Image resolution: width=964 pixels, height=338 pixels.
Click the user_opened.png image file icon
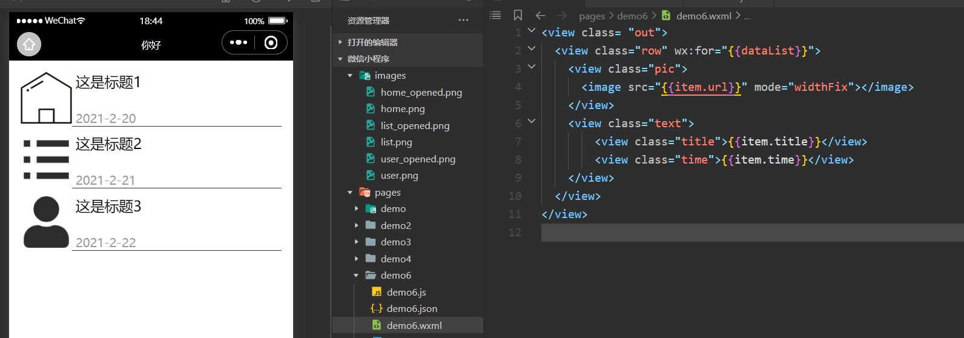(x=371, y=159)
